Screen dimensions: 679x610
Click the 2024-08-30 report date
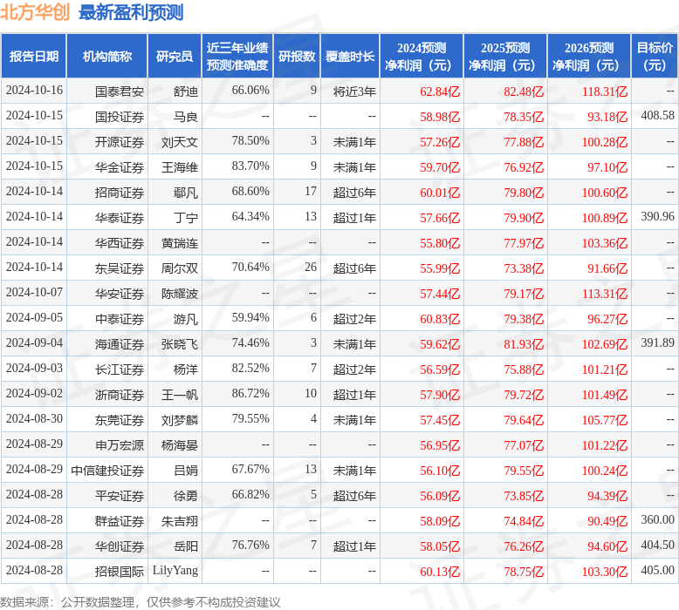click(x=34, y=419)
